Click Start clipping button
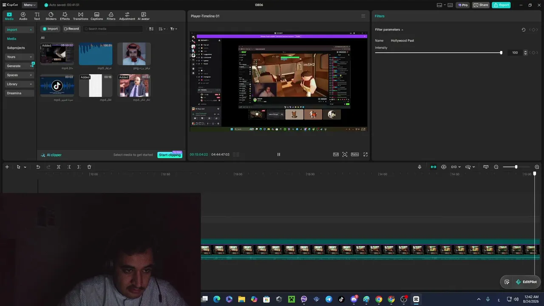The width and height of the screenshot is (544, 306). pyautogui.click(x=170, y=155)
